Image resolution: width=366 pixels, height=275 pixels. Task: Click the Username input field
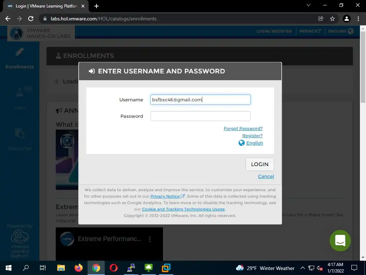click(x=200, y=100)
